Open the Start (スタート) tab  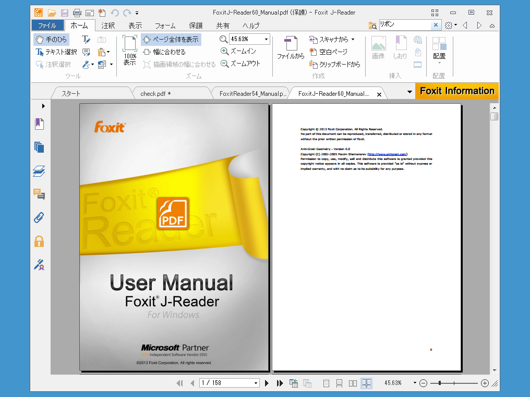pos(91,93)
